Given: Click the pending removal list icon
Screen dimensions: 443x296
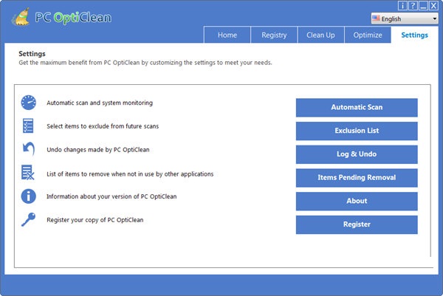Looking at the screenshot, I should click(x=28, y=172).
